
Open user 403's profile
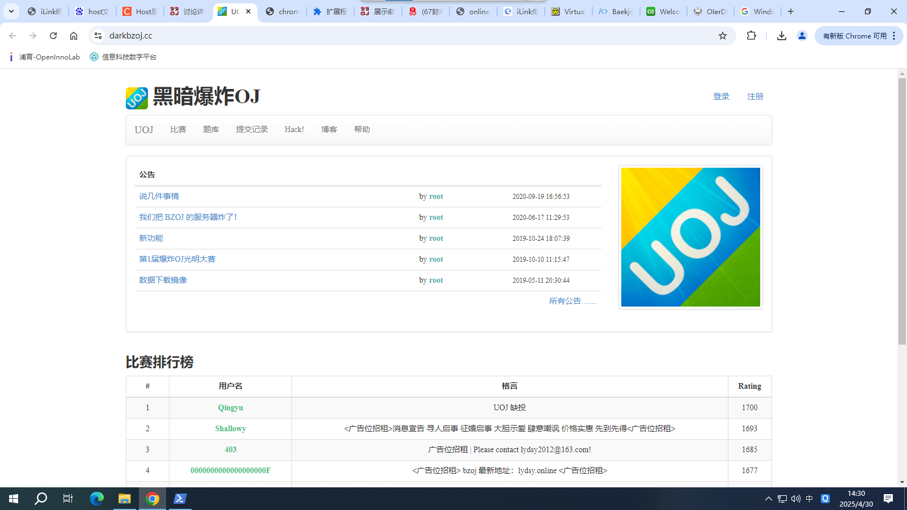tap(230, 449)
